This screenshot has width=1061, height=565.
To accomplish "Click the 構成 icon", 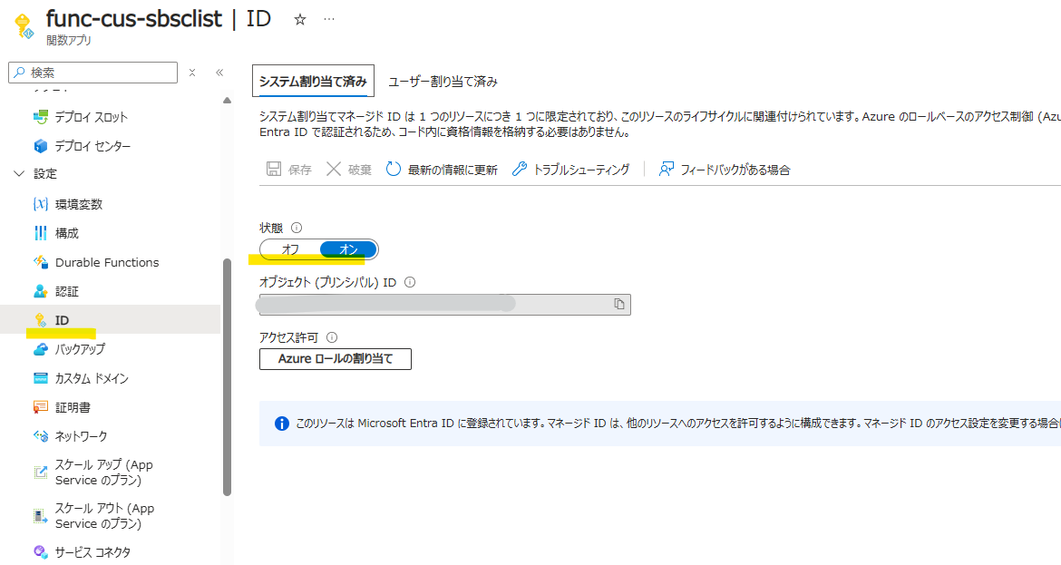I will point(41,233).
